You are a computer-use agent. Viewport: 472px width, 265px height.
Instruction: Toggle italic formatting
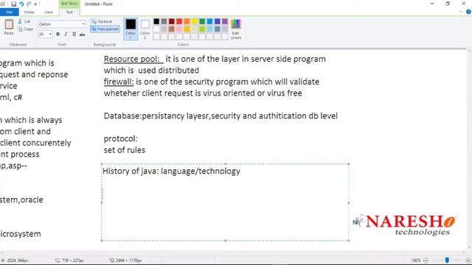66,35
